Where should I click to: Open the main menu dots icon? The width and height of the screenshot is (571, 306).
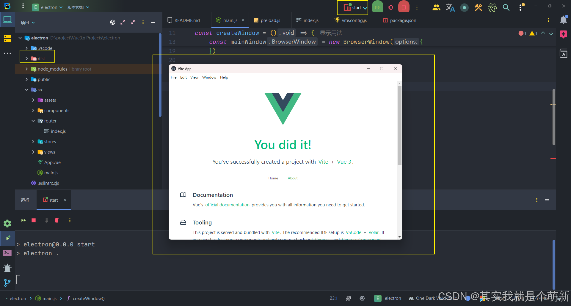[23, 6]
